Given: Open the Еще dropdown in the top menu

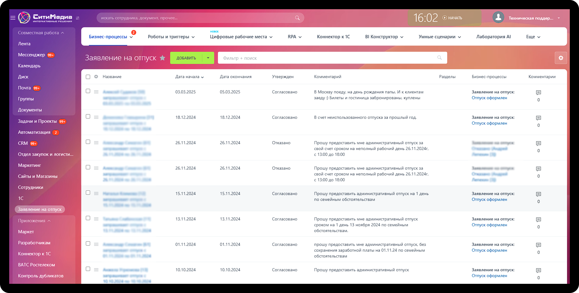Looking at the screenshot, I should [533, 37].
